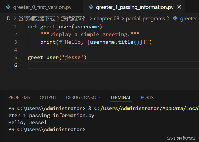Open the greeter_ file breadcrumb segment

coord(190,19)
